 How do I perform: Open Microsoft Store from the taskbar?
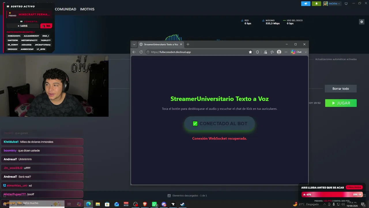[x=107, y=204]
